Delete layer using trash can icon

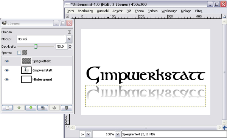click(x=67, y=108)
